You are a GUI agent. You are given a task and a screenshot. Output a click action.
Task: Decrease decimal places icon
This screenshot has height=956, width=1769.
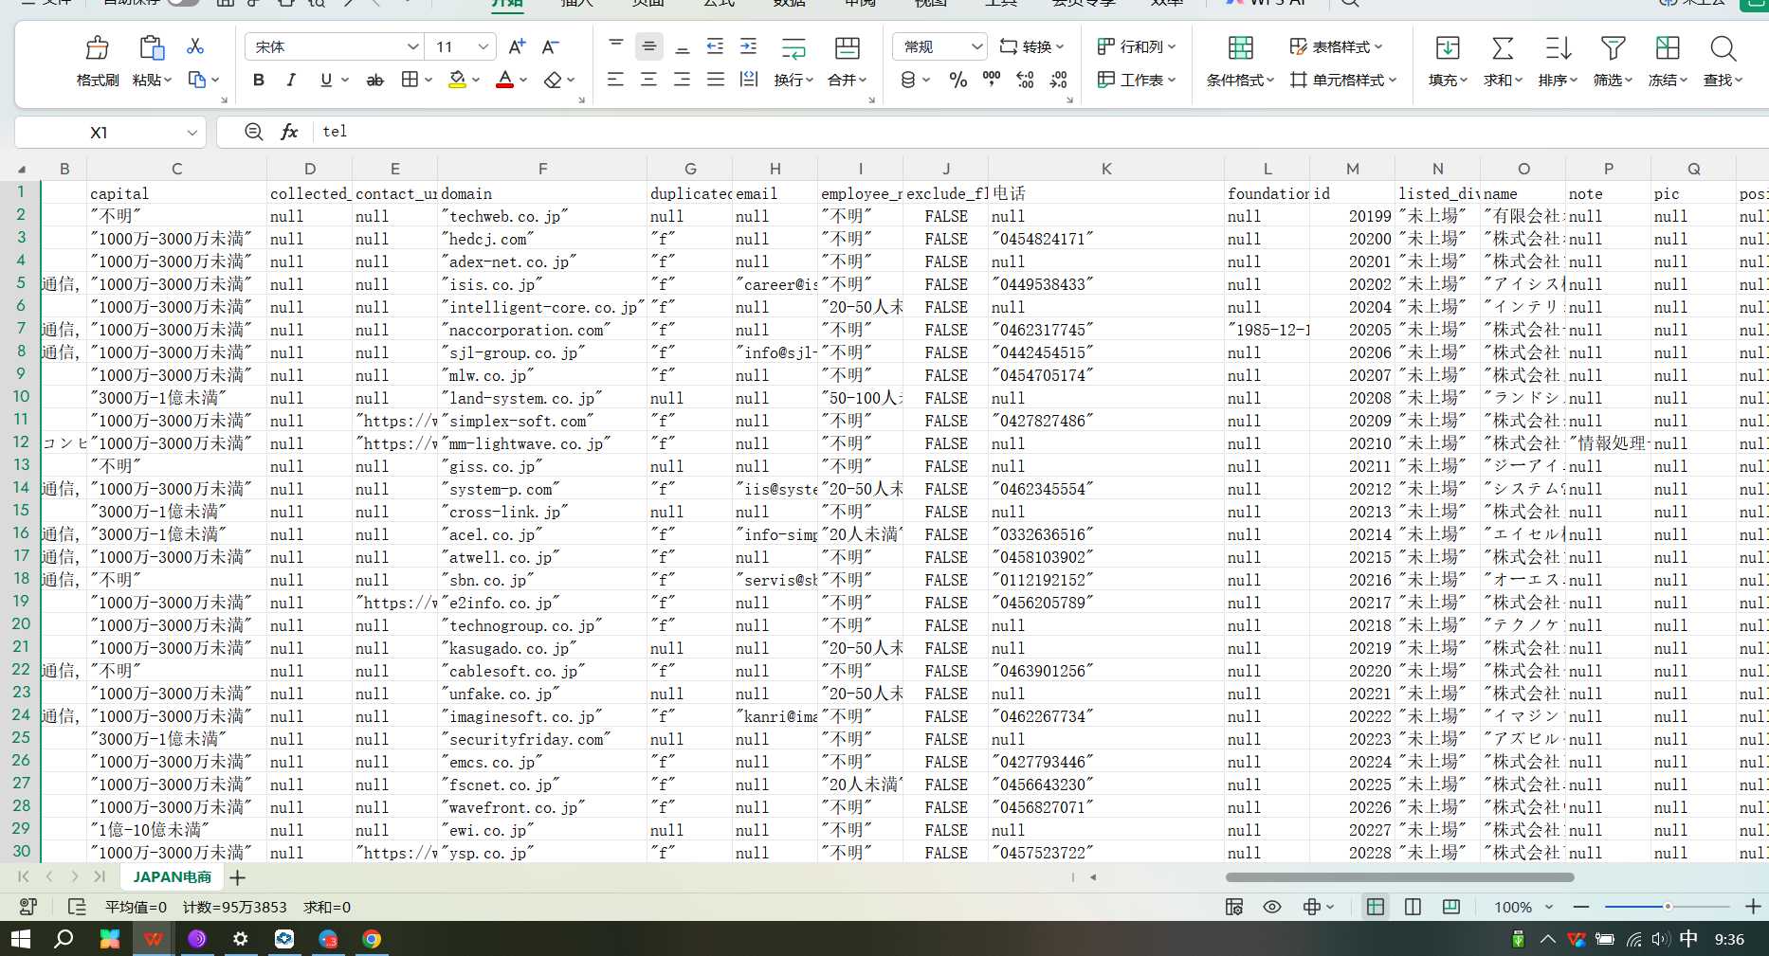pos(1059,80)
